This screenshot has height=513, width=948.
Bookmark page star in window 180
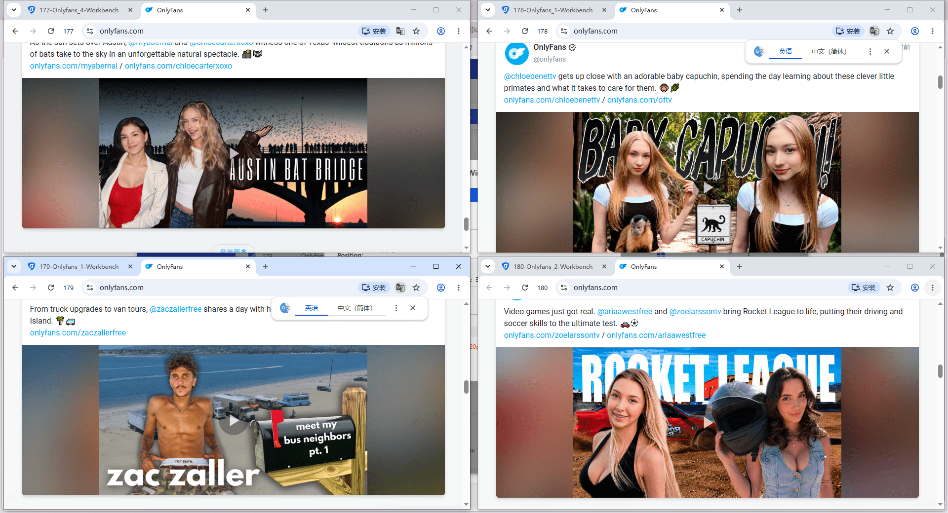click(x=890, y=288)
